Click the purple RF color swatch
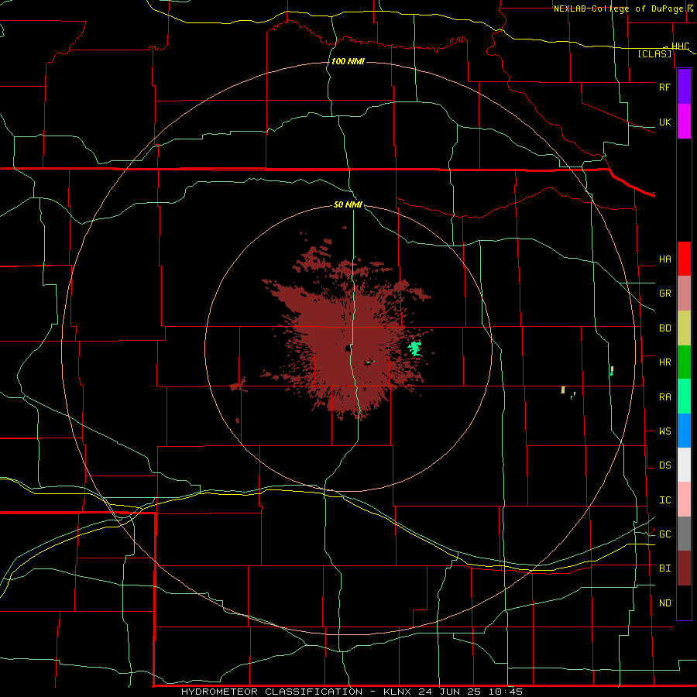This screenshot has width=697, height=697. 684,87
